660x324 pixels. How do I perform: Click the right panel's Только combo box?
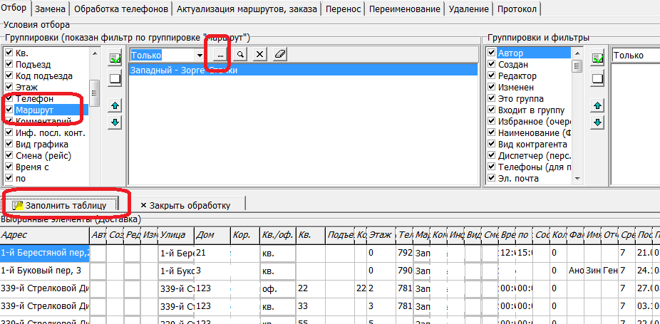[x=634, y=55]
